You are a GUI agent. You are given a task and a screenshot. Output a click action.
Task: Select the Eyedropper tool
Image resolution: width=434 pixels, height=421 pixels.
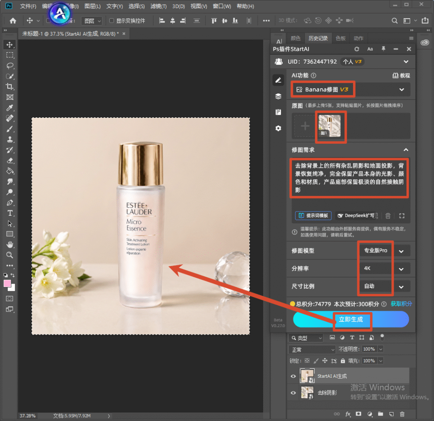10,108
